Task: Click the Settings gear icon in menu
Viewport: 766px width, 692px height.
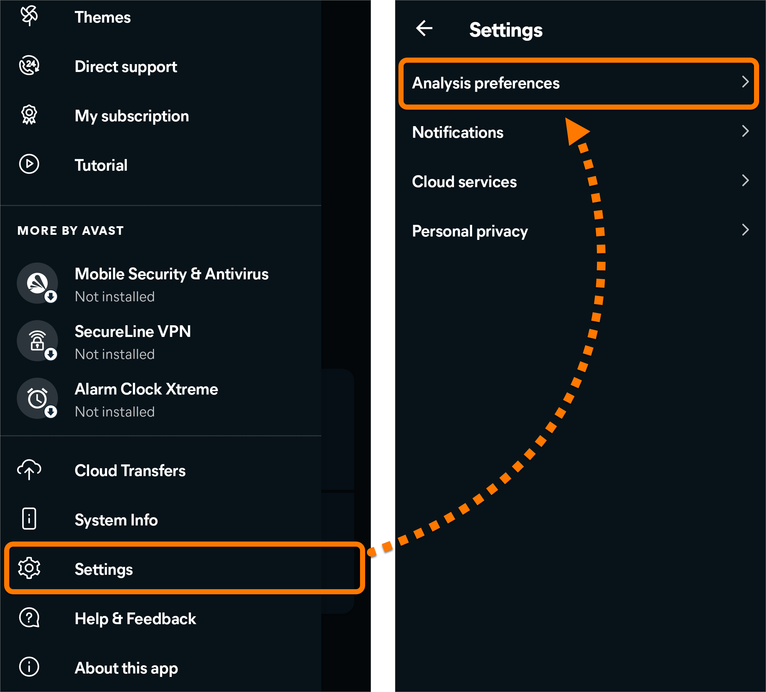Action: [29, 568]
